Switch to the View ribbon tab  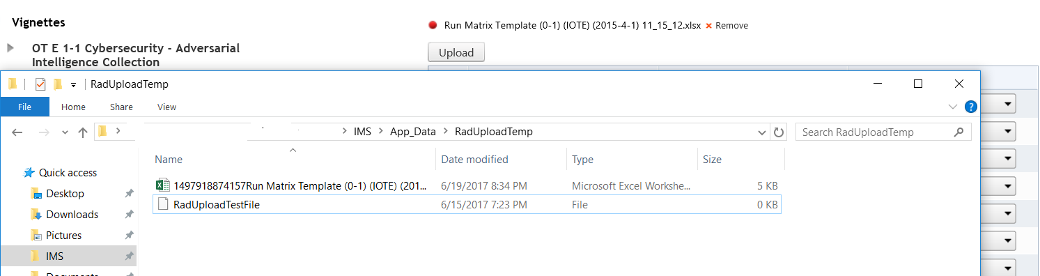click(x=166, y=107)
